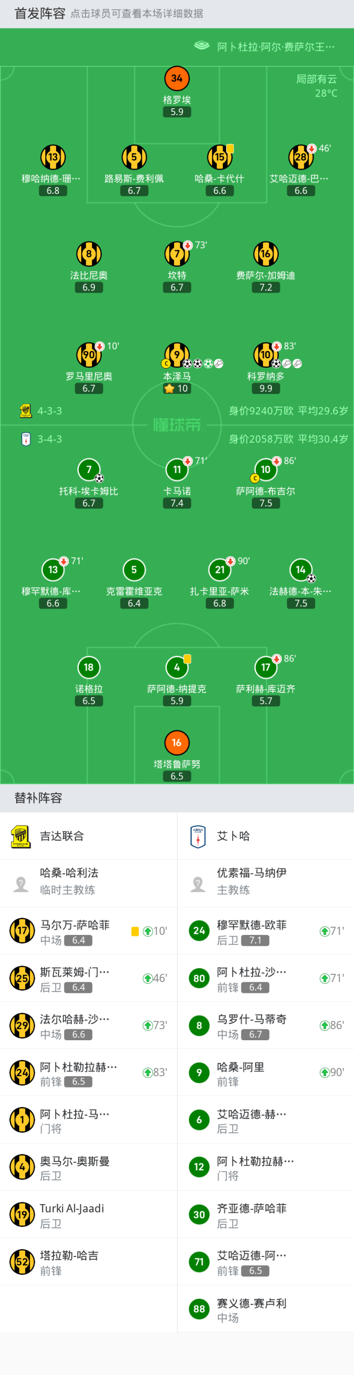Open stadium name 阿卜杜拉·阿尔·费萨尔王 link

tap(276, 47)
